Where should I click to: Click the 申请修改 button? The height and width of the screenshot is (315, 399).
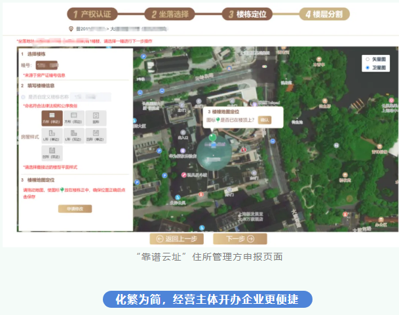pos(75,208)
